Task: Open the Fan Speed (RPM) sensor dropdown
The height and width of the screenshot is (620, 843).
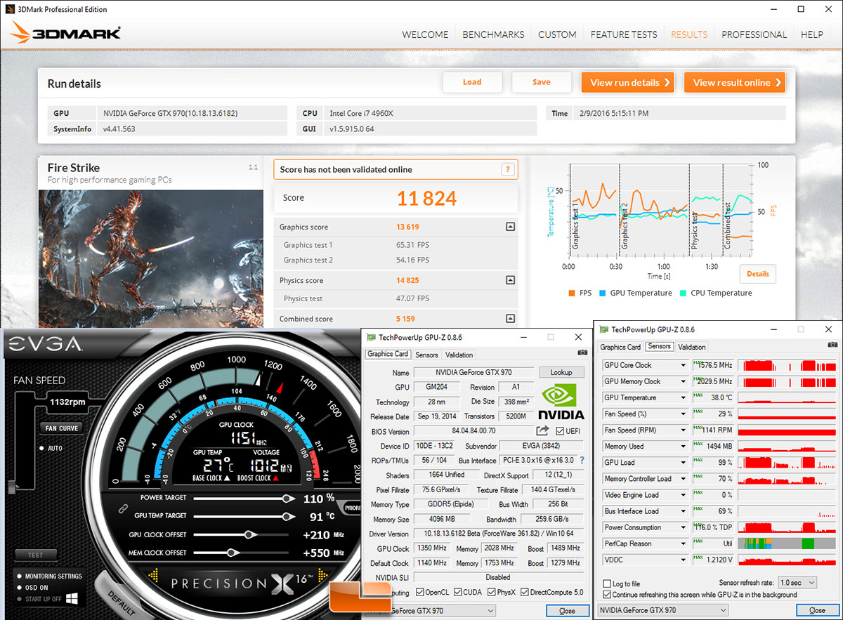Action: point(682,430)
